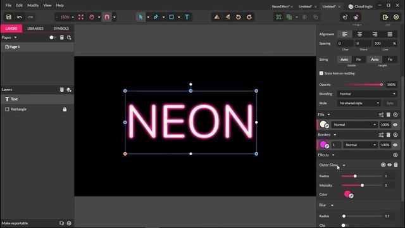Open the Edit menu

point(19,5)
